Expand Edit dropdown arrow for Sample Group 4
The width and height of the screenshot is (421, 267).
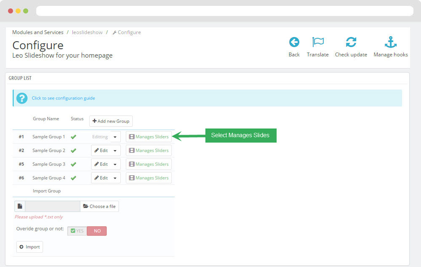point(115,178)
